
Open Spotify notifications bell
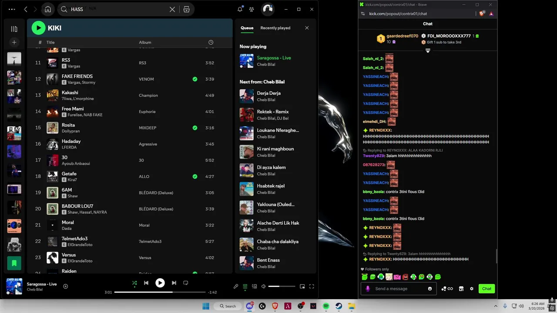click(240, 9)
